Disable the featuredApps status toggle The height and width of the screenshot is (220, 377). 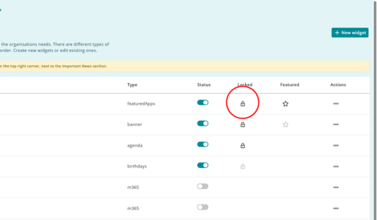[202, 102]
